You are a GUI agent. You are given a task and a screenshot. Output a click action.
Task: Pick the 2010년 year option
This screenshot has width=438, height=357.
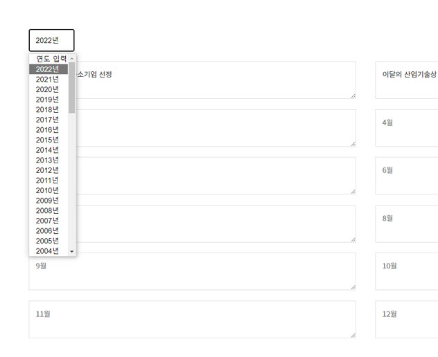(49, 190)
